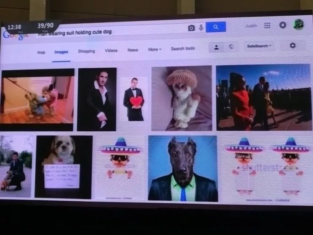
Task: Click the Justin account name link
Action: pos(251,26)
